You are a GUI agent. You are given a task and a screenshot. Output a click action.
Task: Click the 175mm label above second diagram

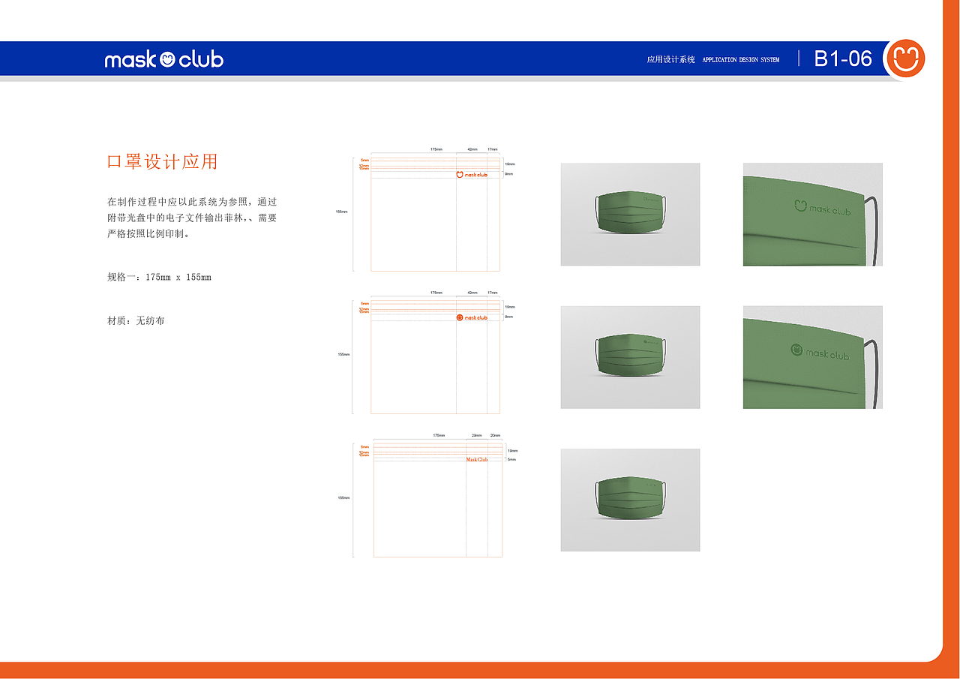pyautogui.click(x=436, y=293)
